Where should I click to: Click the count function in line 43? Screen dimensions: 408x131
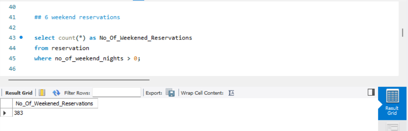[67, 38]
